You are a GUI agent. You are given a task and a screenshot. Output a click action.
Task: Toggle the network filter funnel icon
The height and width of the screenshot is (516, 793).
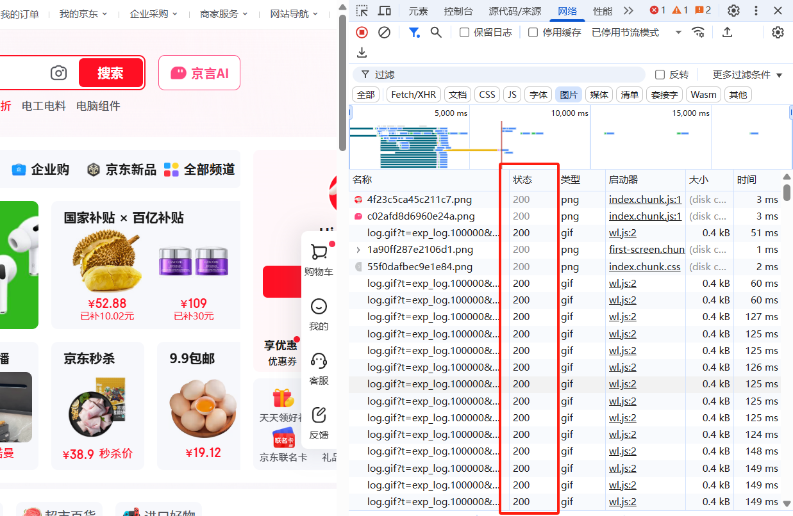click(x=414, y=32)
